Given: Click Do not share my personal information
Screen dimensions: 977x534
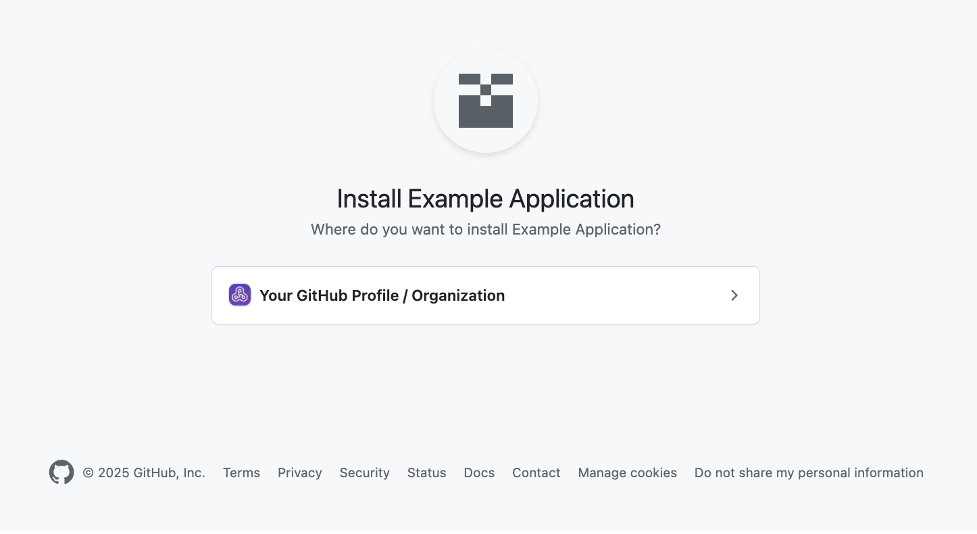Looking at the screenshot, I should coord(809,472).
